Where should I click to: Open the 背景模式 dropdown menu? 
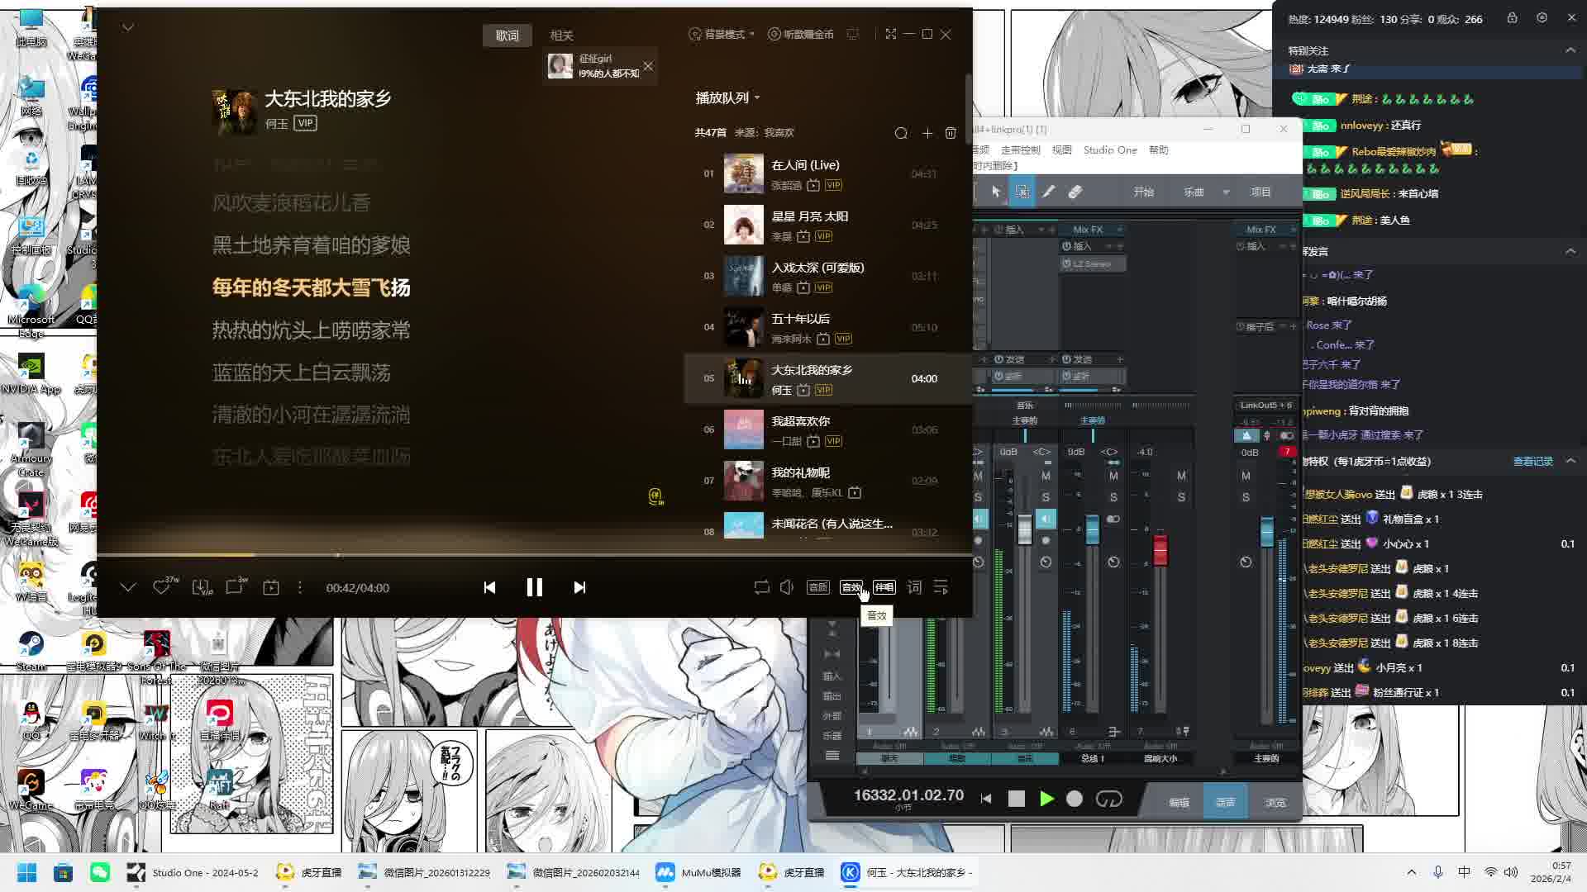coord(722,34)
